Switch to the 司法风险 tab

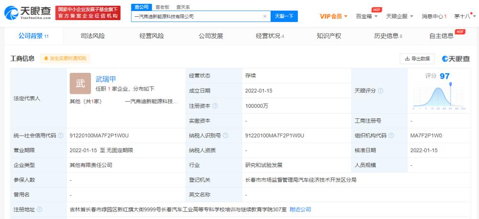[x=92, y=36]
